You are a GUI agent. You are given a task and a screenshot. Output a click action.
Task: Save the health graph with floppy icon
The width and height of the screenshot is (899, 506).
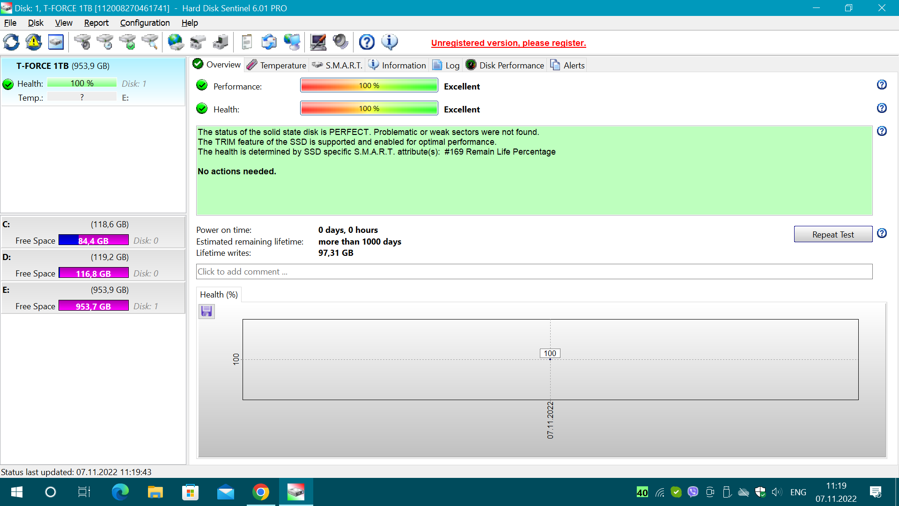click(206, 312)
